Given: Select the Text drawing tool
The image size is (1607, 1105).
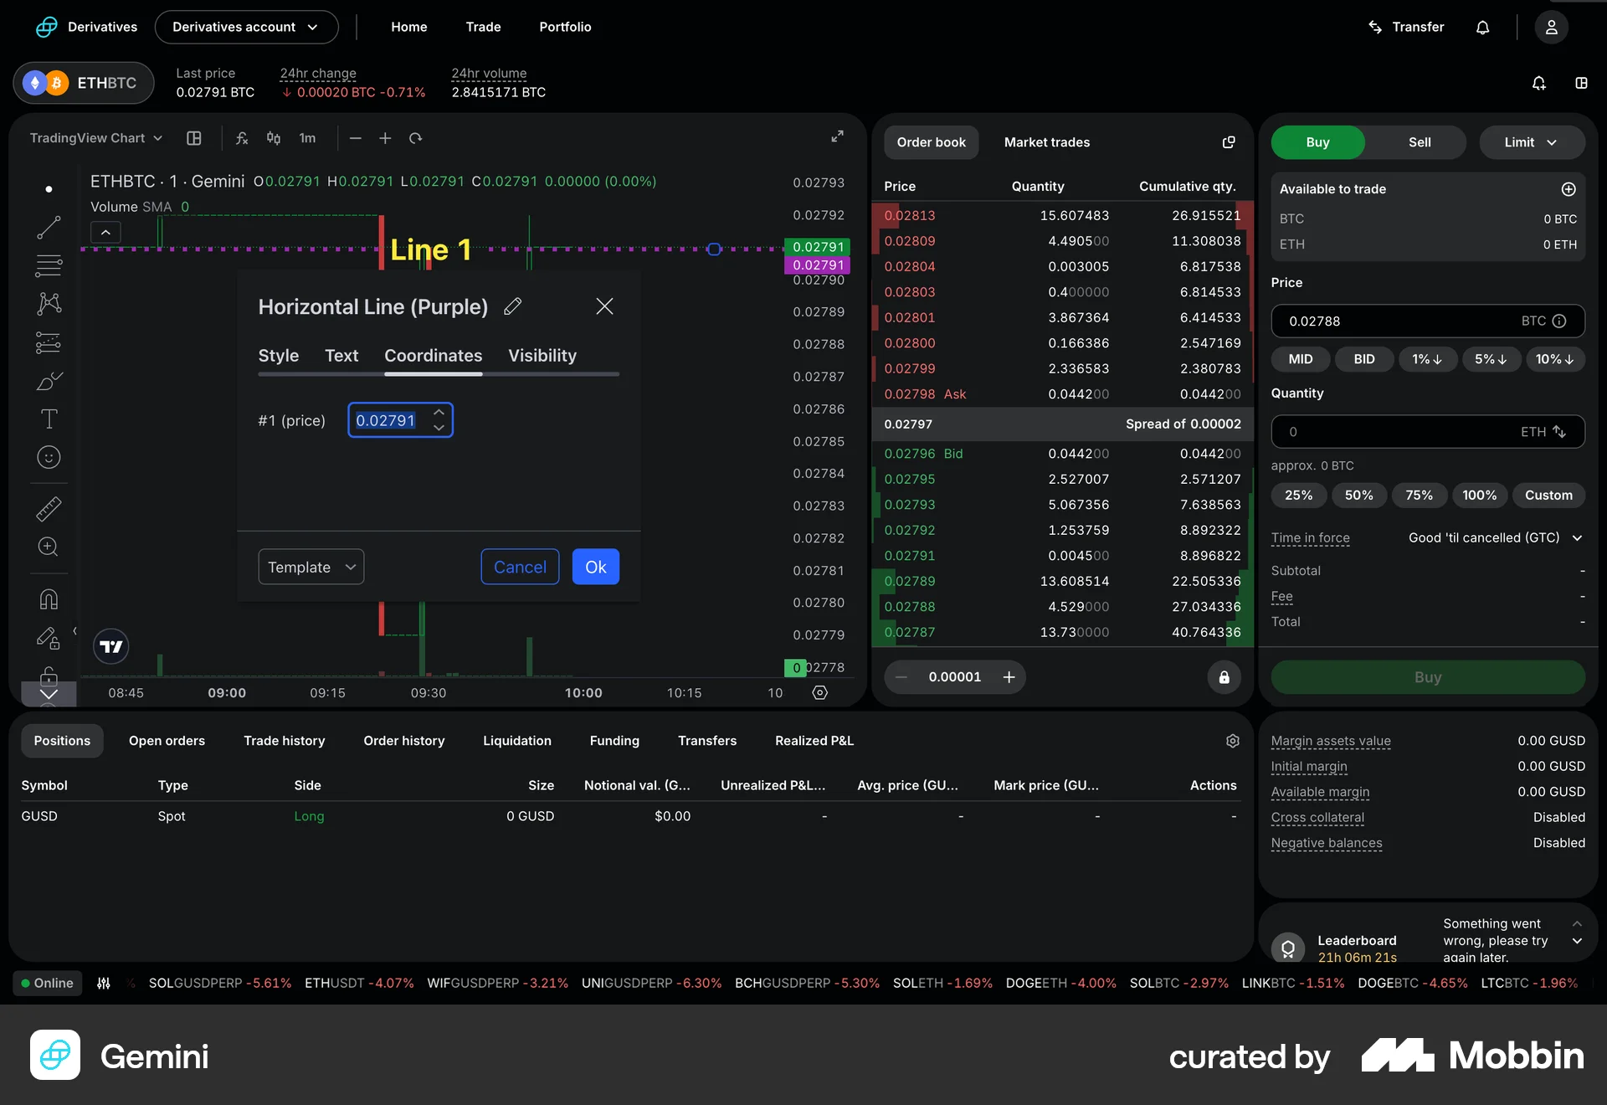Looking at the screenshot, I should 49,419.
